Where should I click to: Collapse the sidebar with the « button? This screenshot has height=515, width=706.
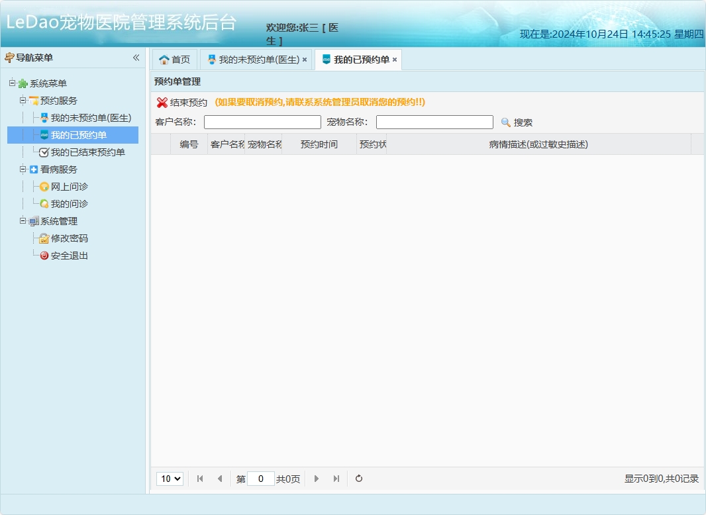[136, 58]
